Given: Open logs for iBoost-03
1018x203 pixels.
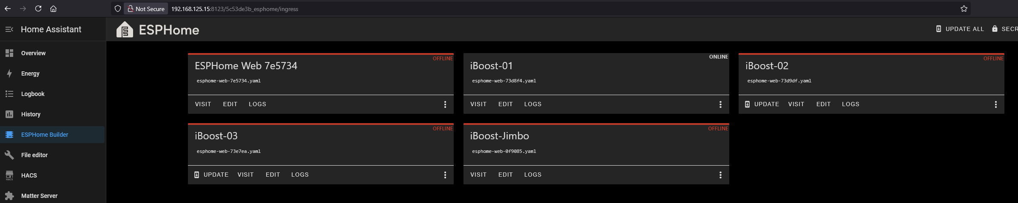Looking at the screenshot, I should [300, 175].
